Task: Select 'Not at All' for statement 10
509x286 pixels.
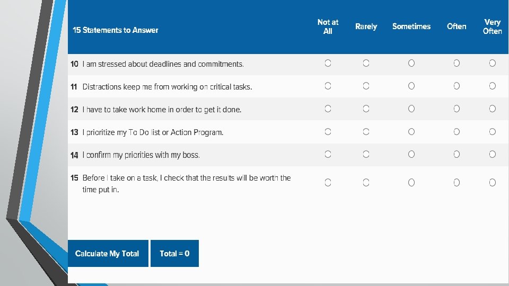Action: click(x=328, y=64)
